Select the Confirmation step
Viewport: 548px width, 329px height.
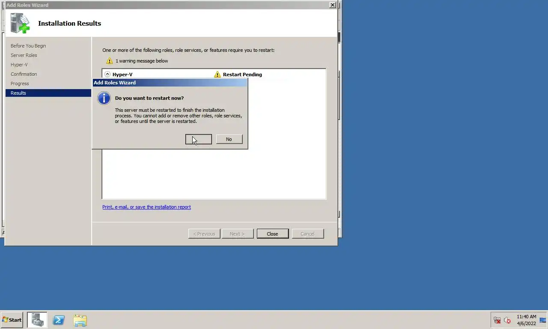click(24, 74)
